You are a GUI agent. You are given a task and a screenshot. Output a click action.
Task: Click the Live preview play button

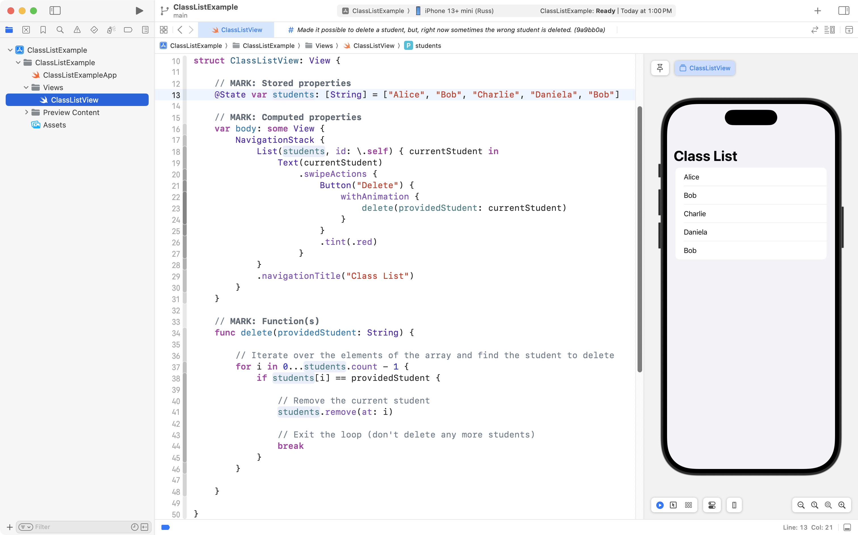click(660, 505)
